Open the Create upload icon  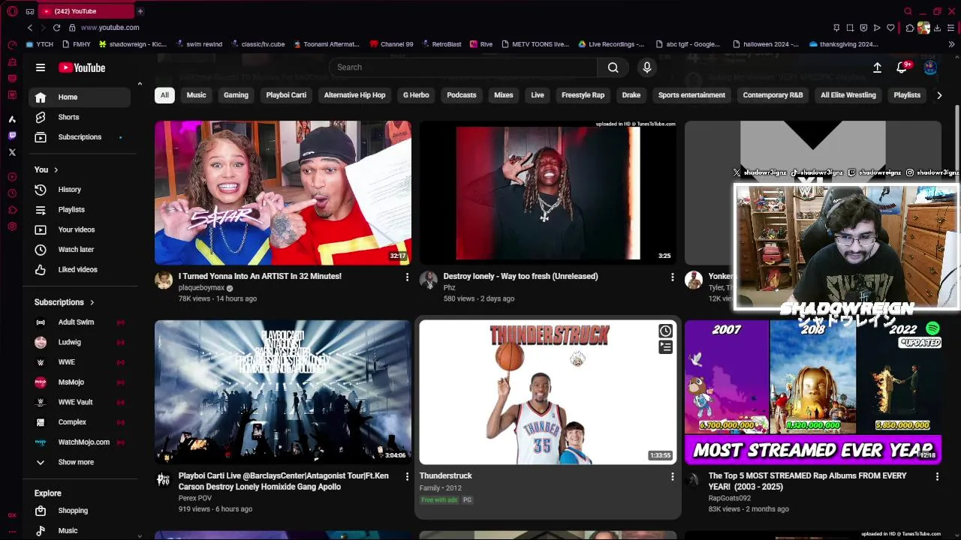point(877,67)
